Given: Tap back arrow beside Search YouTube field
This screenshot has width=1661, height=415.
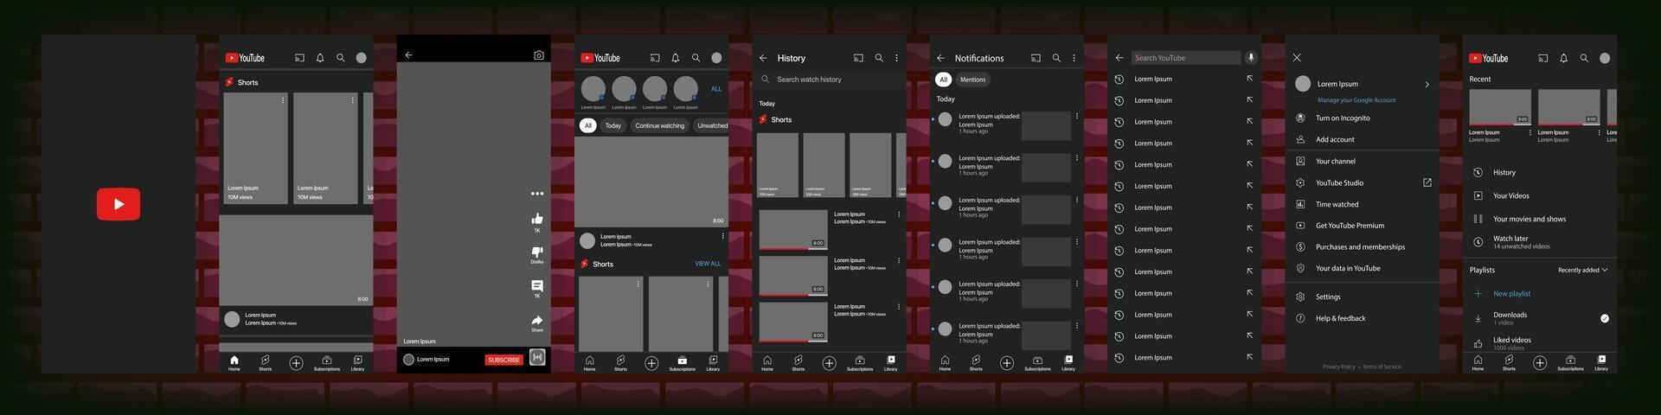Looking at the screenshot, I should tap(1119, 58).
